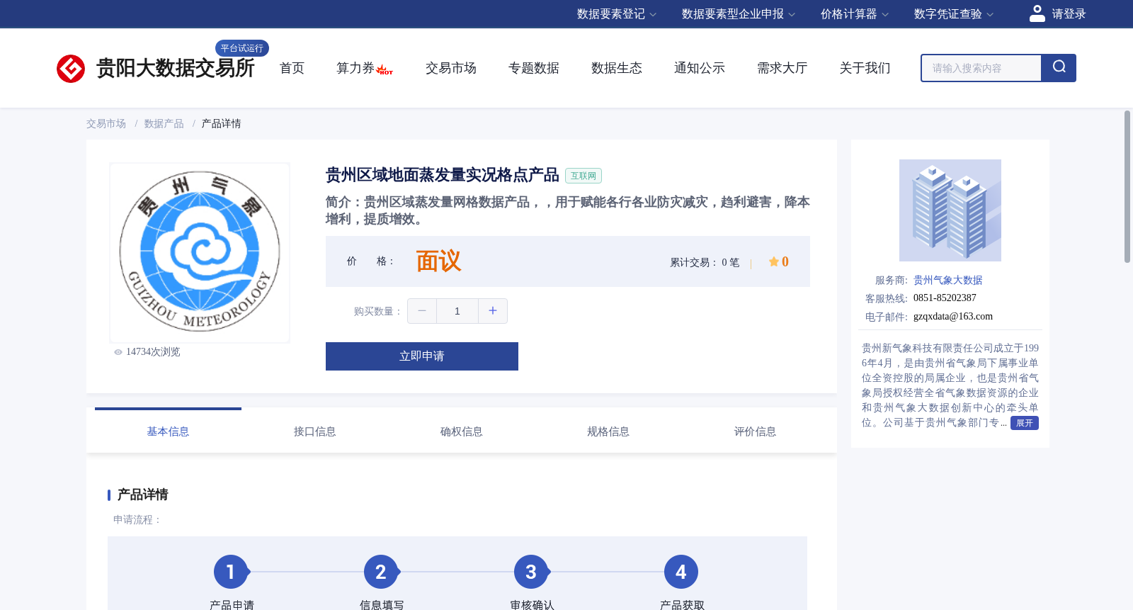This screenshot has height=610, width=1133.
Task: Click 贵州气象大数据 provider link
Action: click(948, 281)
